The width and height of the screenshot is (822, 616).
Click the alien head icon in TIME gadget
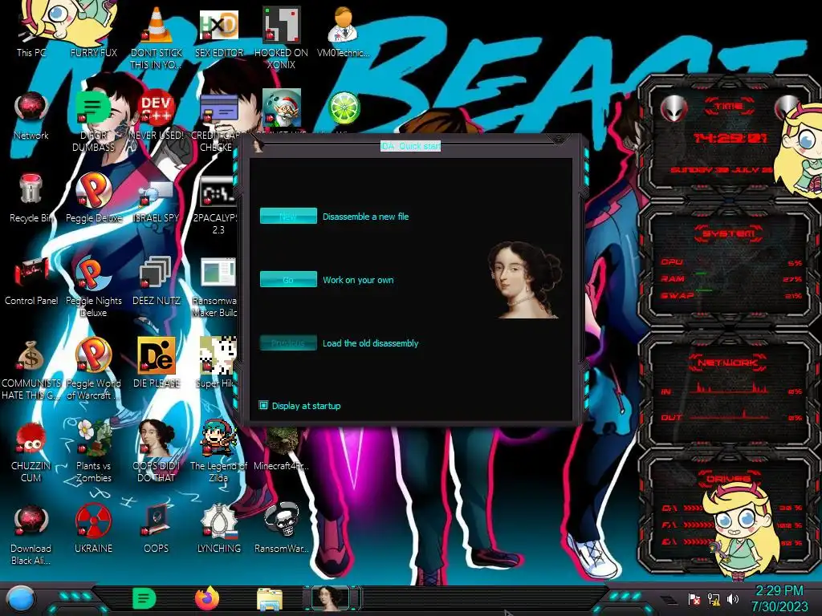673,109
